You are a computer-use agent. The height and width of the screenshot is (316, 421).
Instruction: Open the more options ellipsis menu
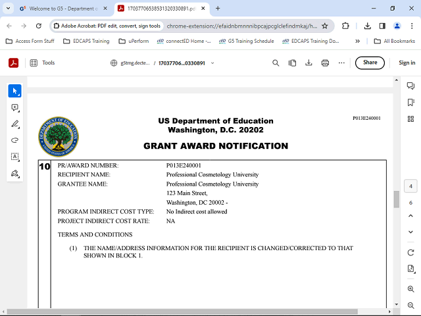pos(341,63)
